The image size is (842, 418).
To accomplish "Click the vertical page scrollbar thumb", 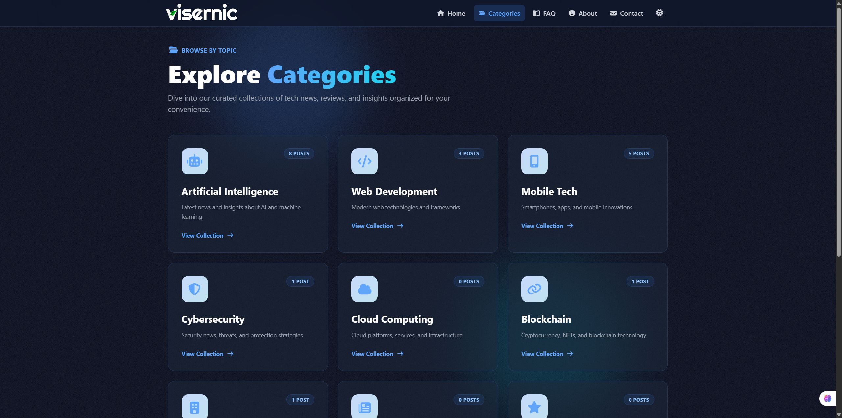I will (x=838, y=131).
